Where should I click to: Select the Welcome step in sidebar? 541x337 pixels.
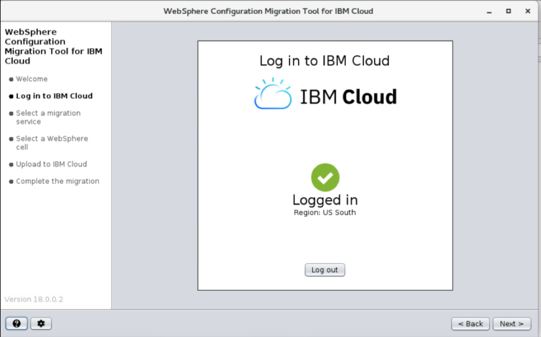[x=32, y=79]
